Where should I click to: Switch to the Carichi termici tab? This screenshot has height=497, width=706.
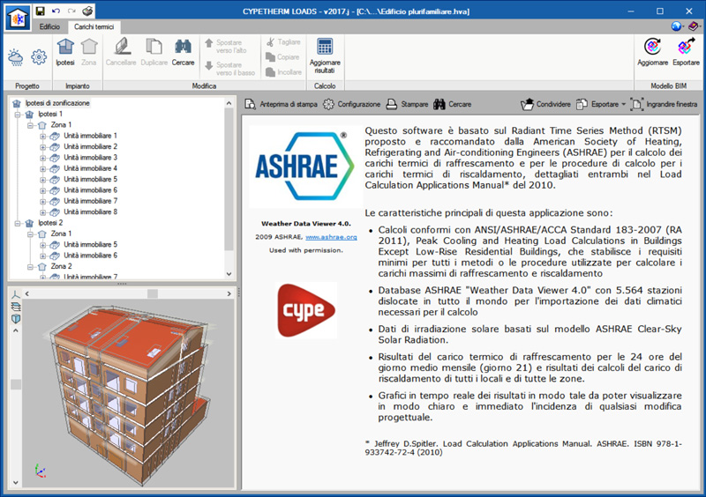94,27
